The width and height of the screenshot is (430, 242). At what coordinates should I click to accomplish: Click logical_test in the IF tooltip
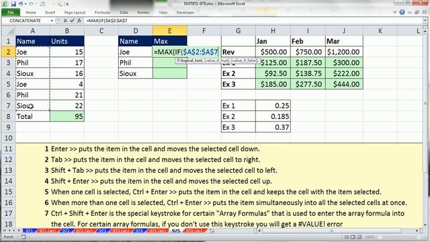tap(191, 61)
